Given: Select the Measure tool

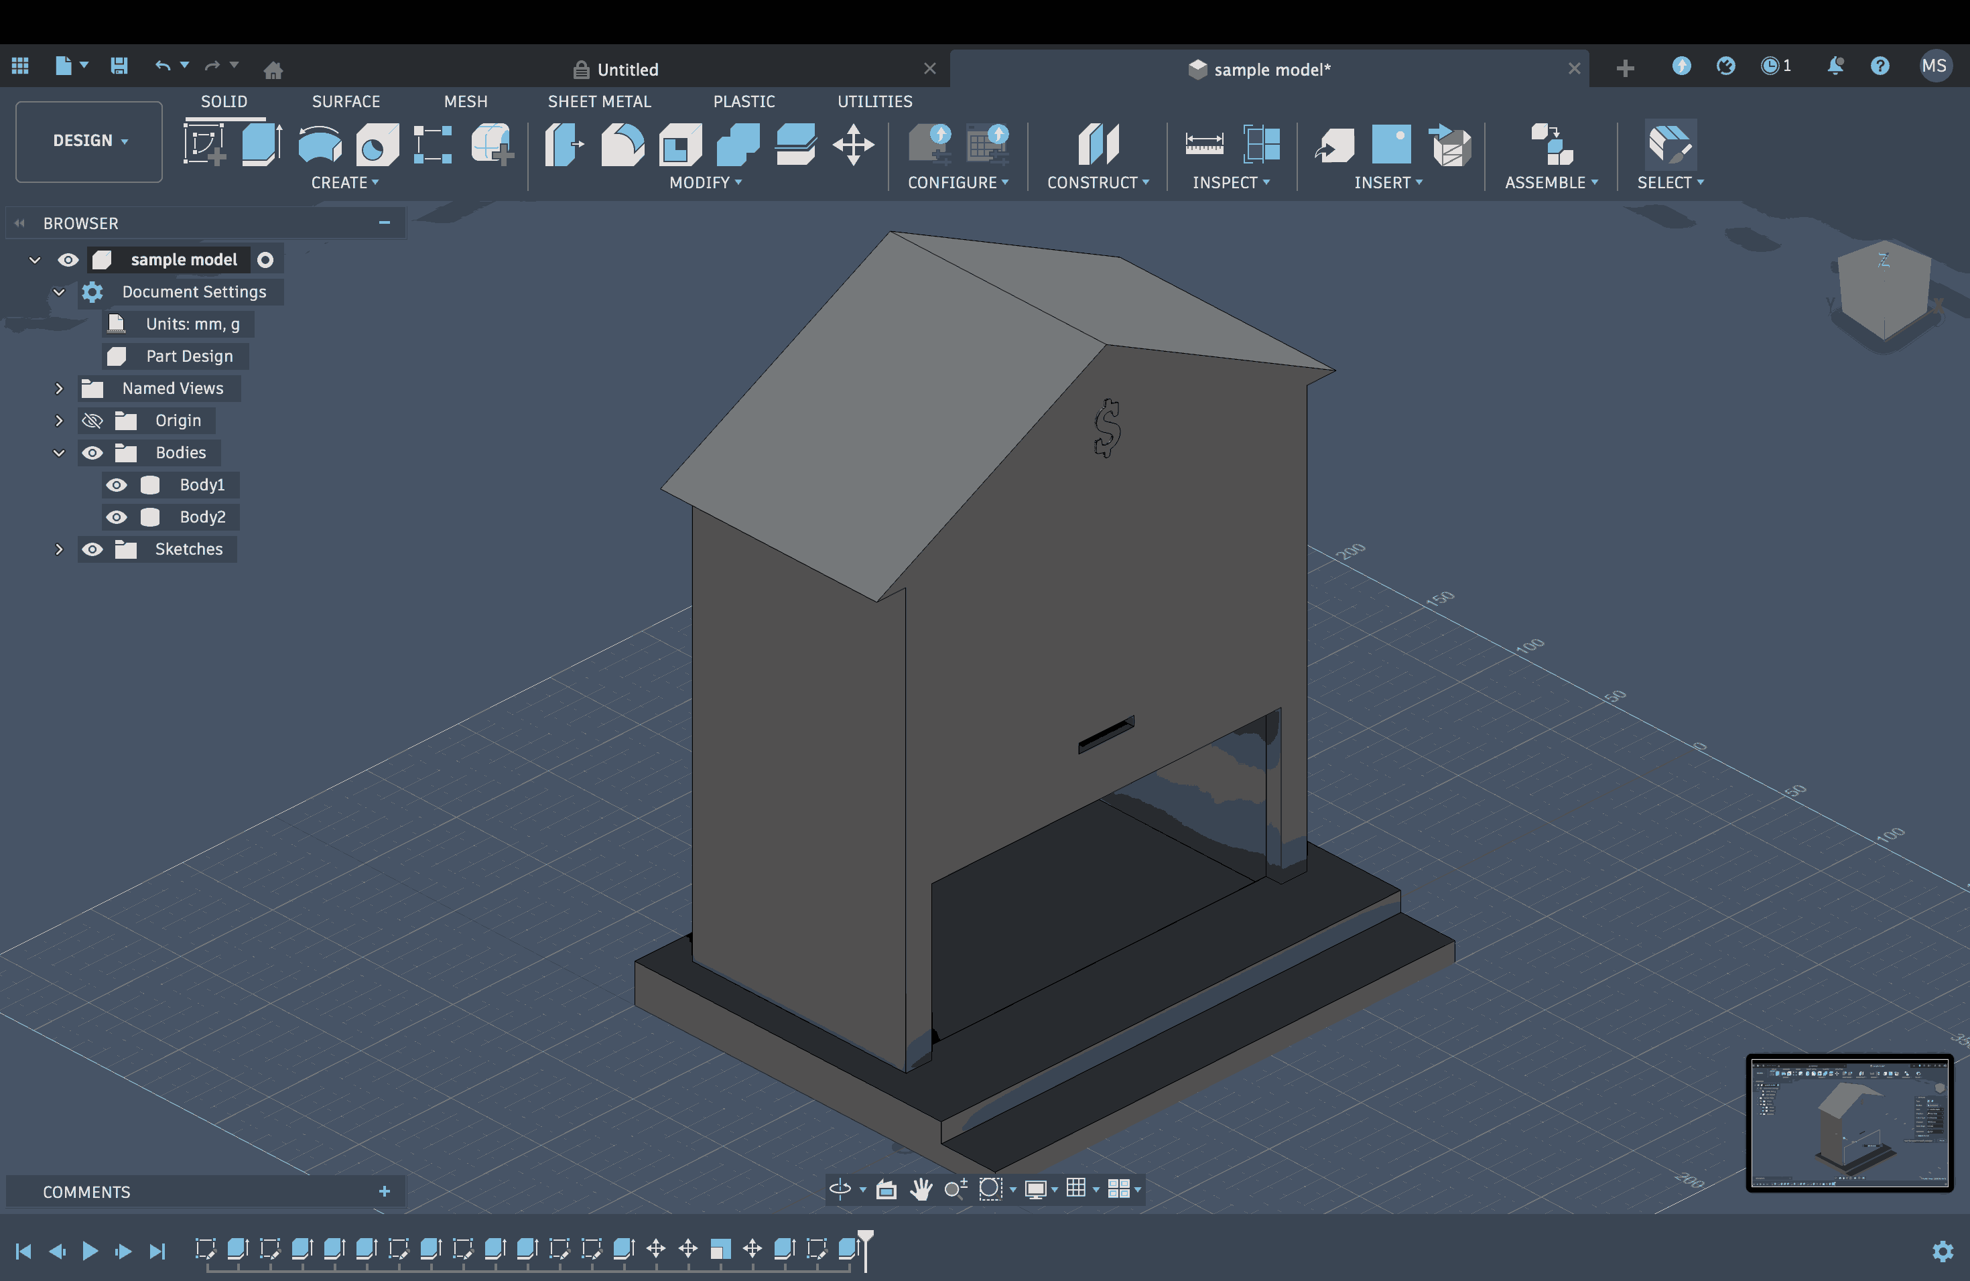Looking at the screenshot, I should coord(1203,145).
